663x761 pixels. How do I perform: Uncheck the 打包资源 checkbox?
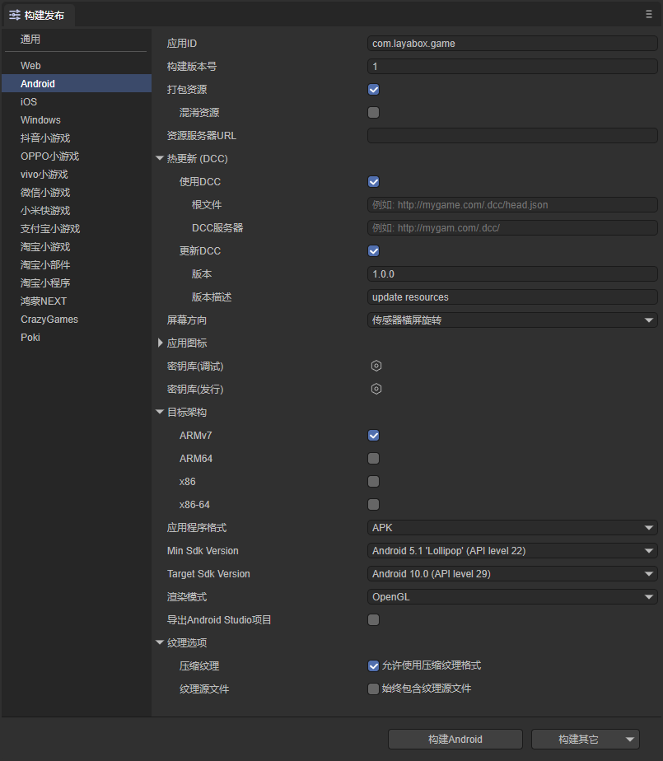tap(373, 90)
